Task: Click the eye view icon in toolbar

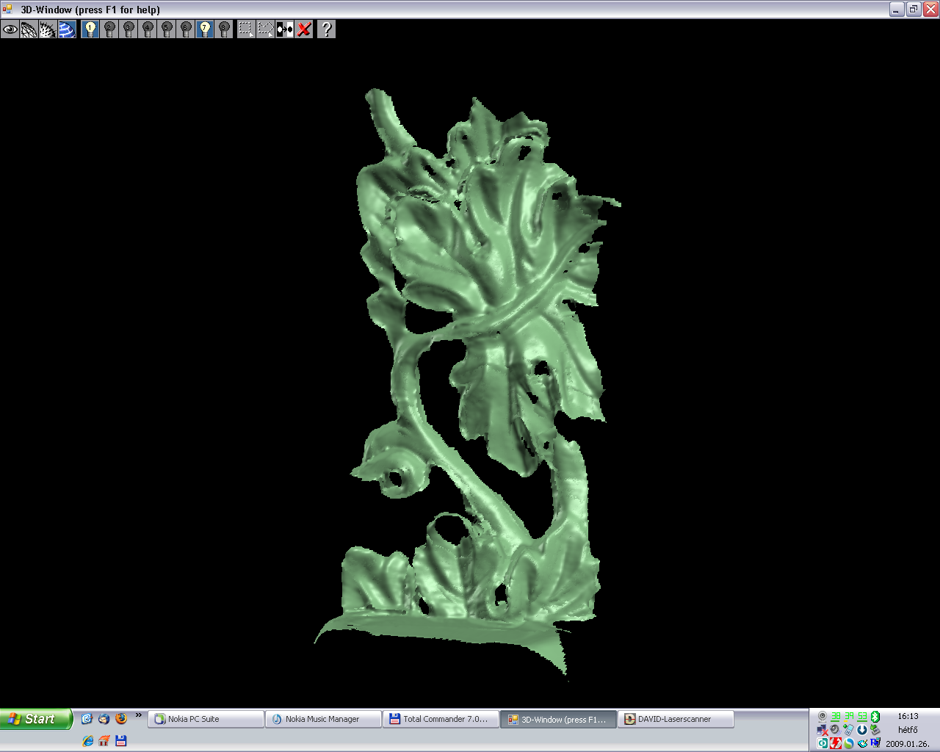Action: 10,29
